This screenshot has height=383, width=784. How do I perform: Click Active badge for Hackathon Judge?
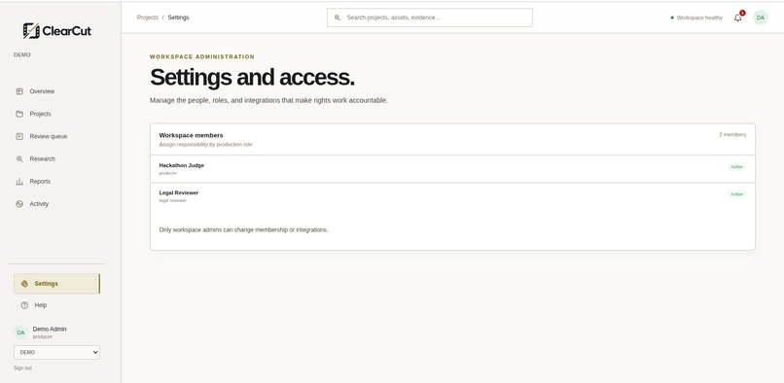click(736, 167)
